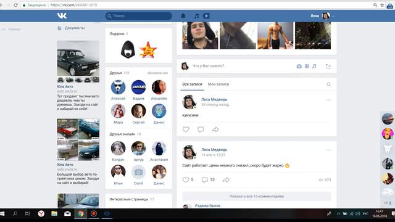Open friend Сергей's avatar
The height and width of the screenshot is (222, 395).
tap(138, 111)
